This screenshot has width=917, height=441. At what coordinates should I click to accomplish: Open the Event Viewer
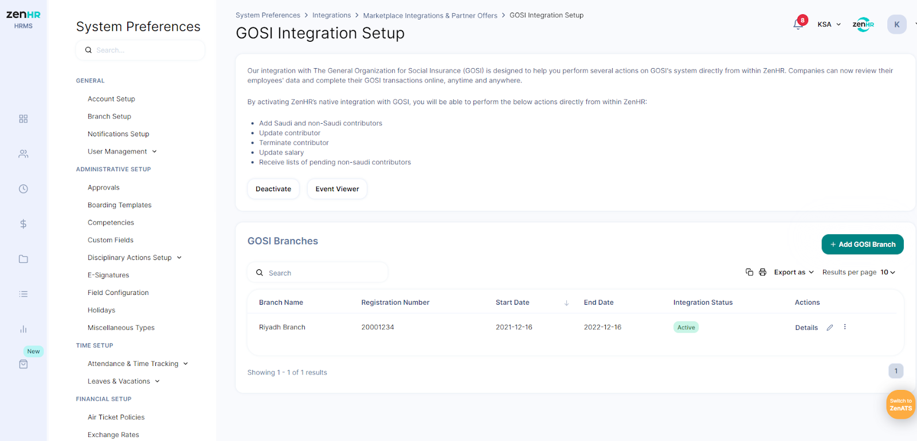(x=337, y=189)
